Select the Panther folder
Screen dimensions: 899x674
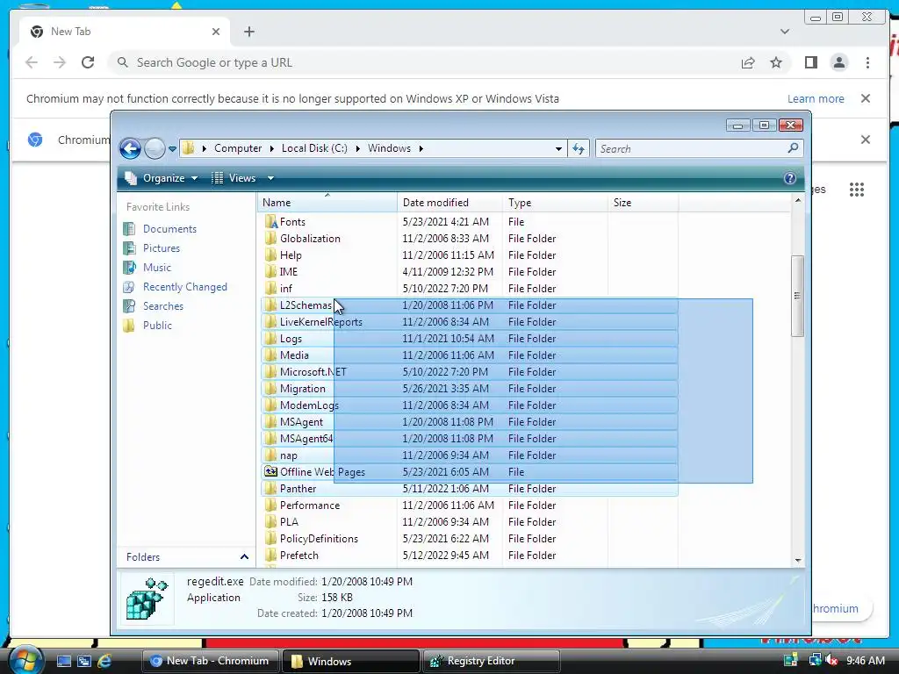click(298, 489)
